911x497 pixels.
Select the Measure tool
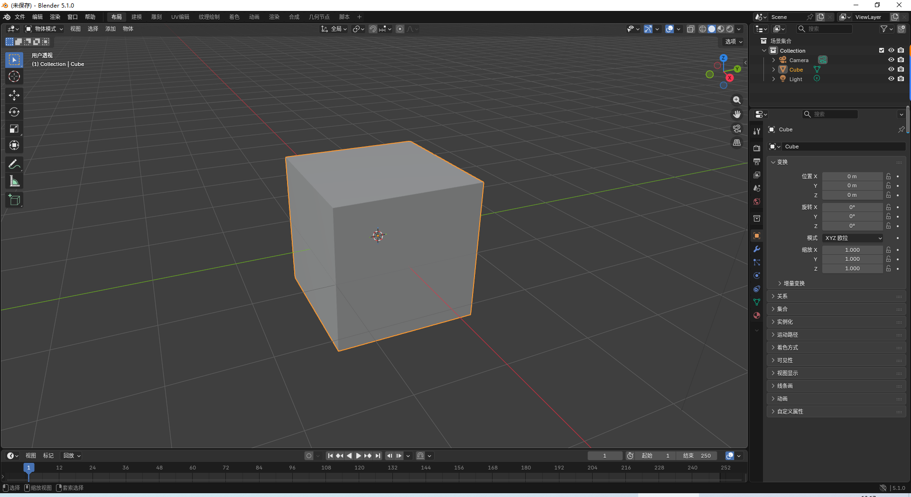point(14,181)
